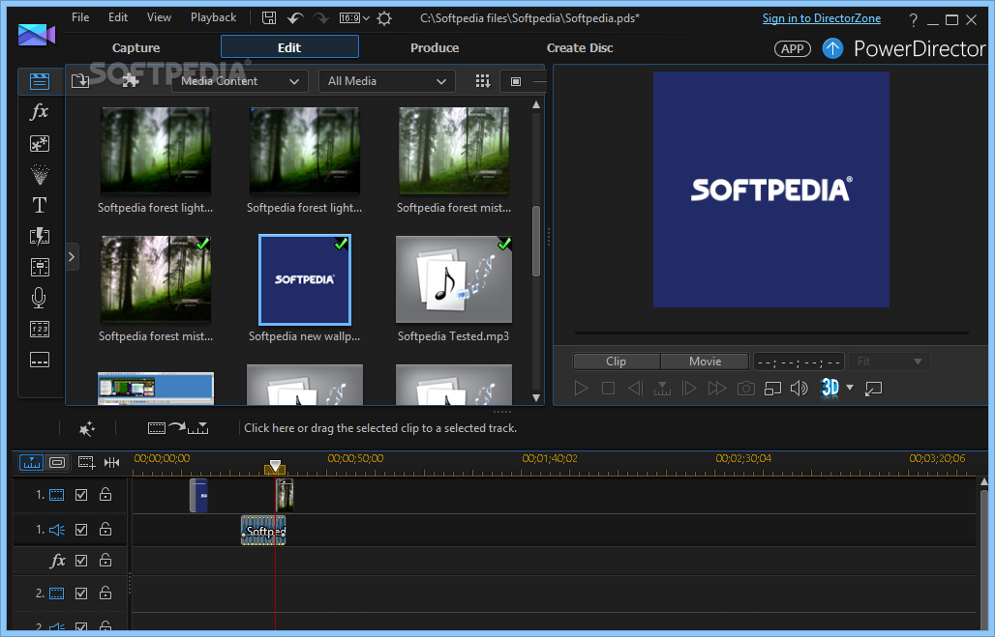Switch to timeline view icon
This screenshot has height=637, width=995.
pos(31,463)
